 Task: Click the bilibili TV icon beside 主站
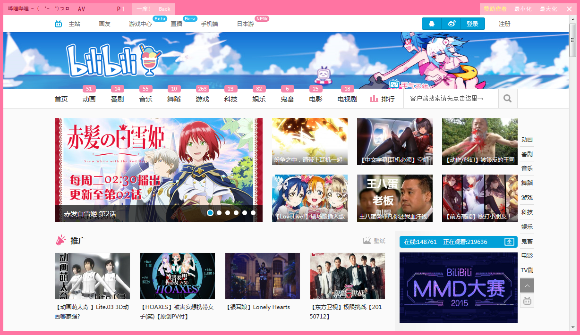(58, 24)
